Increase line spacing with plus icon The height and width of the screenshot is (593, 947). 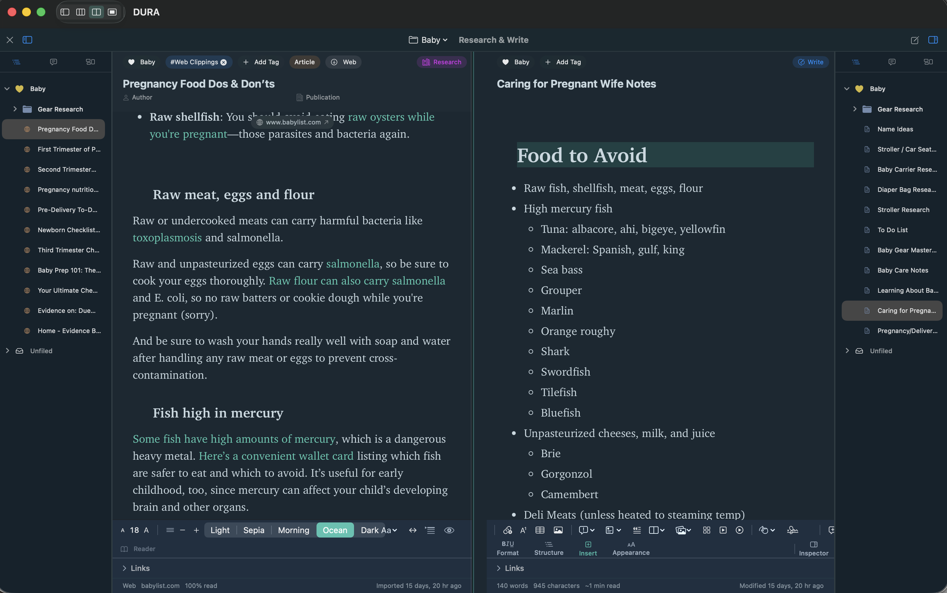(x=196, y=530)
